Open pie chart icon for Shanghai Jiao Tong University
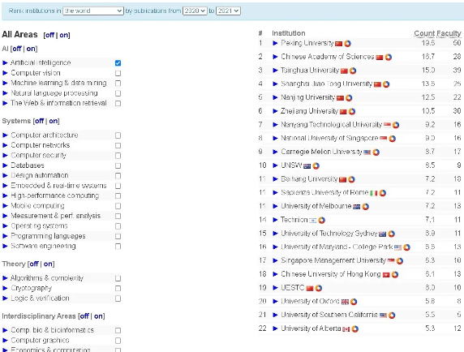The image size is (464, 352). click(386, 84)
